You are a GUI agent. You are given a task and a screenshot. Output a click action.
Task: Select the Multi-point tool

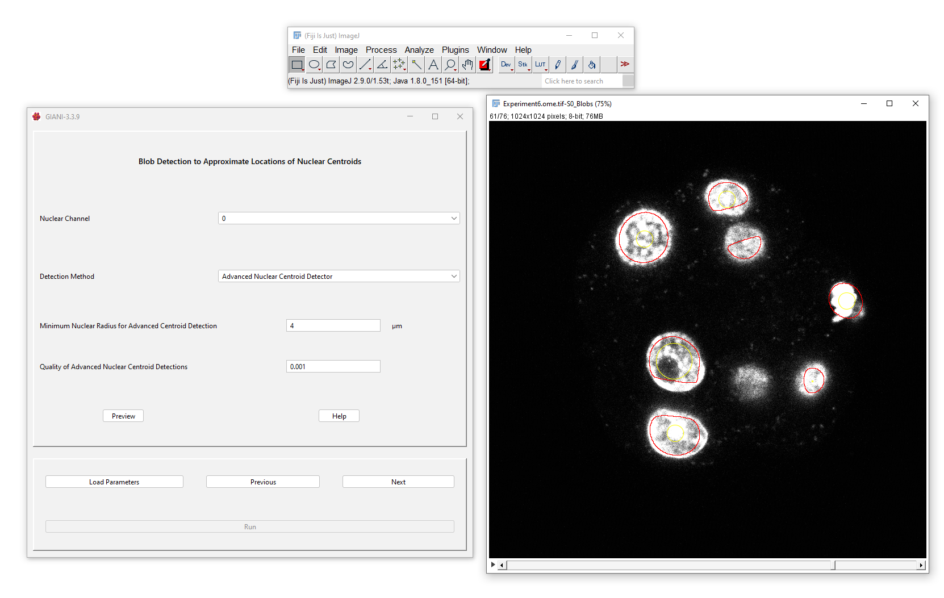[x=399, y=65]
